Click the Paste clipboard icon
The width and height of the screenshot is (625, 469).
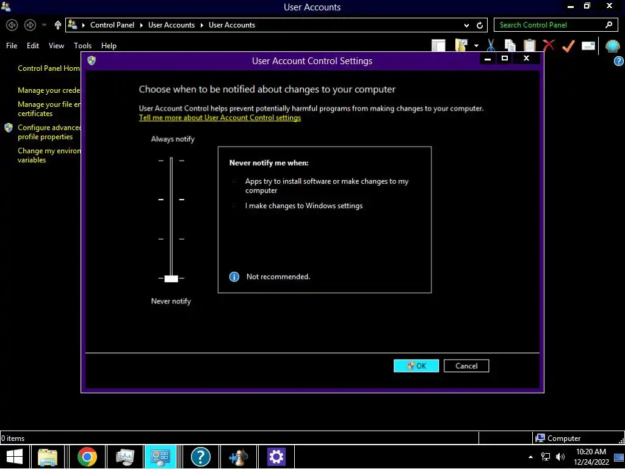(x=529, y=45)
